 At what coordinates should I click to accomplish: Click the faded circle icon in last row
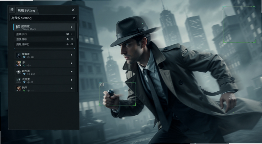click(x=28, y=91)
